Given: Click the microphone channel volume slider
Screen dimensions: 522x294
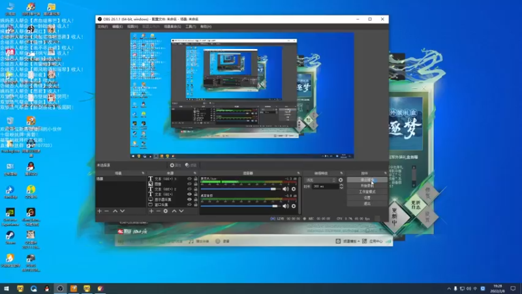Looking at the screenshot, I should click(241, 189).
